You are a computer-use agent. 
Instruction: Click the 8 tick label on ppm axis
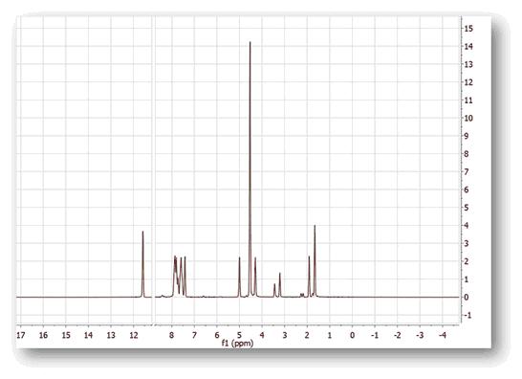point(172,335)
